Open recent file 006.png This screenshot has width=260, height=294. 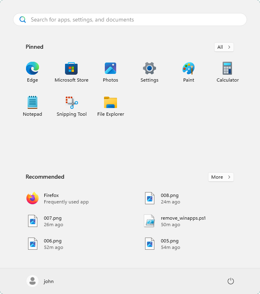pyautogui.click(x=52, y=244)
